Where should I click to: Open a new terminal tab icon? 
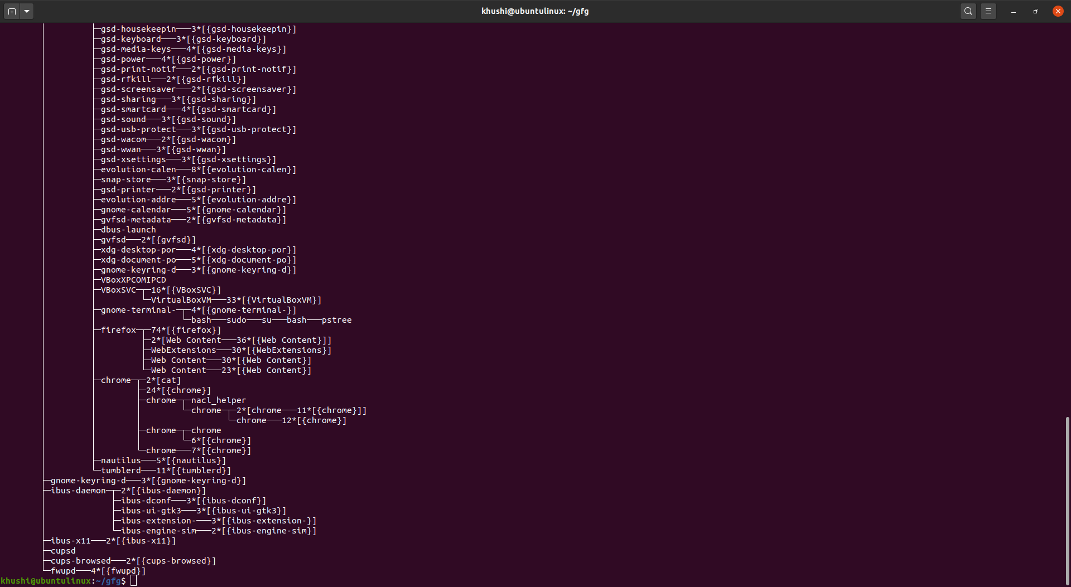coord(12,11)
